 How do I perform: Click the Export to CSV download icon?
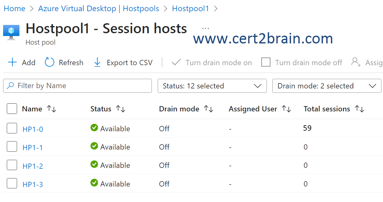pyautogui.click(x=97, y=62)
